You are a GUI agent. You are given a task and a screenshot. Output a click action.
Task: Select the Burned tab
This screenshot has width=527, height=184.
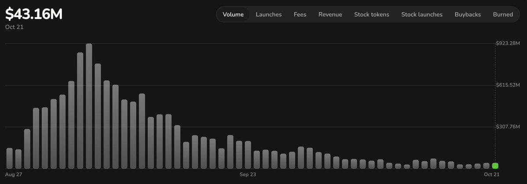tap(503, 14)
